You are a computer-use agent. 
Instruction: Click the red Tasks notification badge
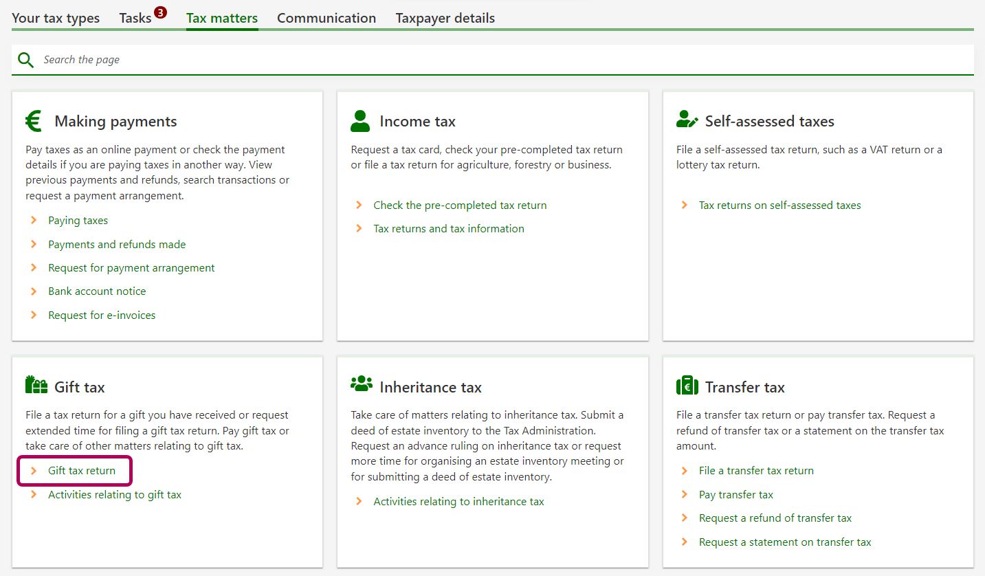tap(160, 12)
